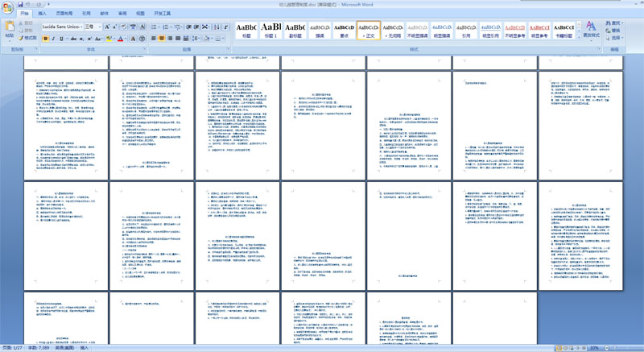The height and width of the screenshot is (352, 644).
Task: Apply the 副标题 style
Action: tap(295, 31)
